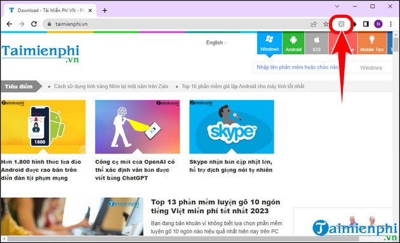The height and width of the screenshot is (243, 400).
Task: Select the Android category tab
Action: tap(293, 43)
